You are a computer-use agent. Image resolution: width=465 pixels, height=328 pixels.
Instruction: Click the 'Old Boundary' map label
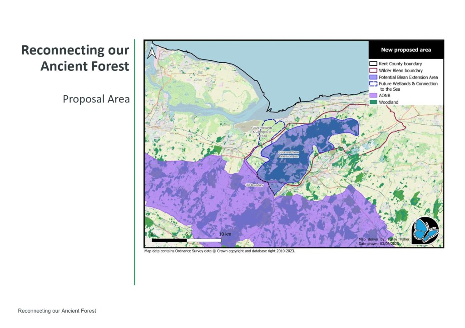point(254,185)
